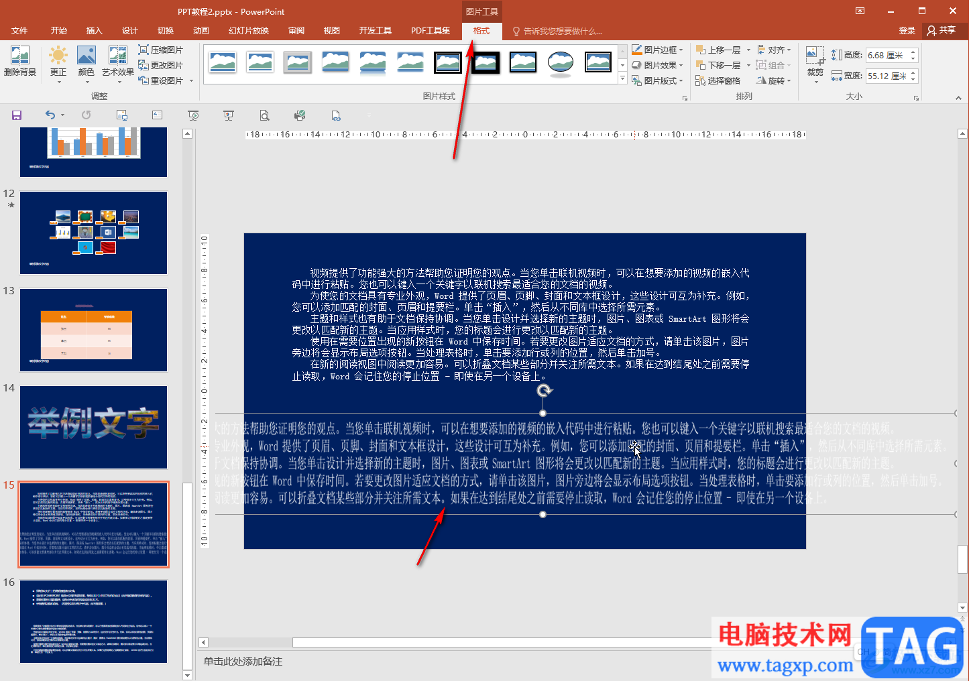Apply the metal frame picture style

[297, 62]
